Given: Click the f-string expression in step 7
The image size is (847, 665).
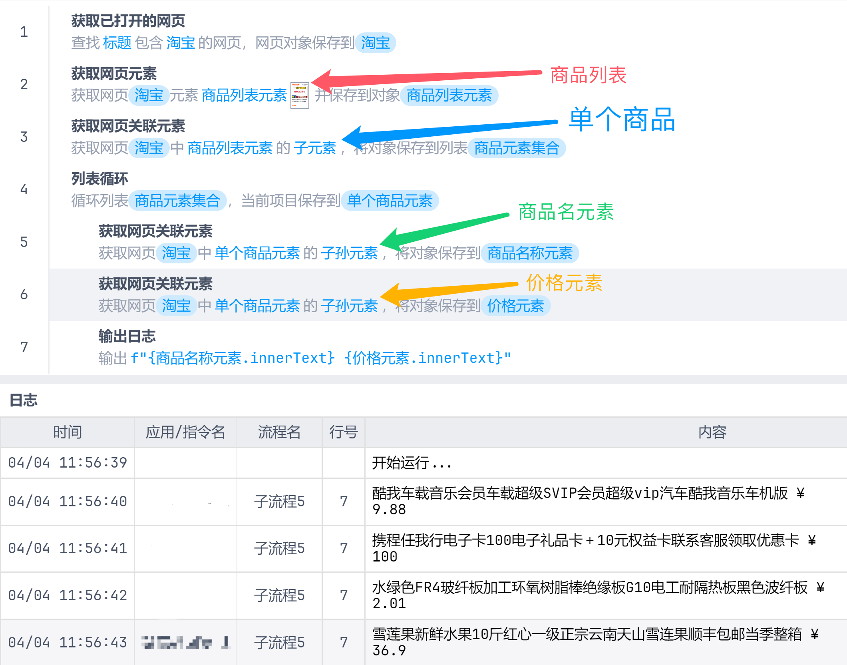Looking at the screenshot, I should [320, 358].
